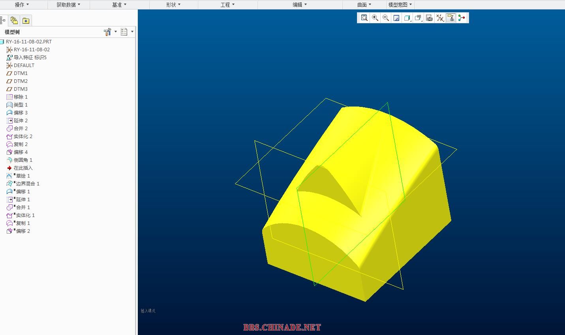Viewport: 565px width, 335px height.
Task: Click the Refit zoom icon
Action: (x=364, y=18)
